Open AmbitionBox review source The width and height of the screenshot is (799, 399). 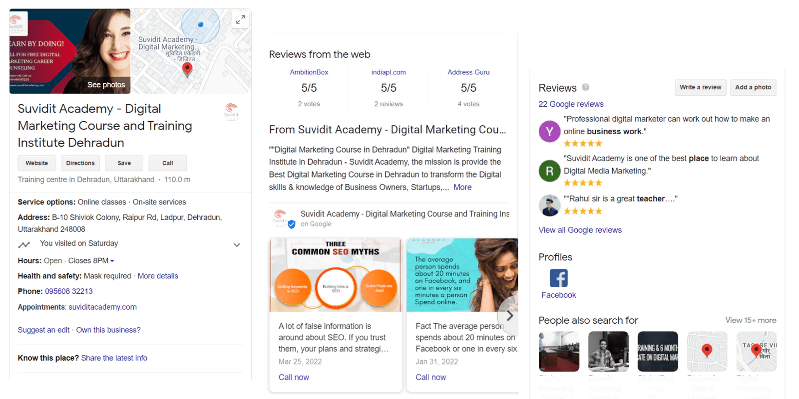click(309, 72)
